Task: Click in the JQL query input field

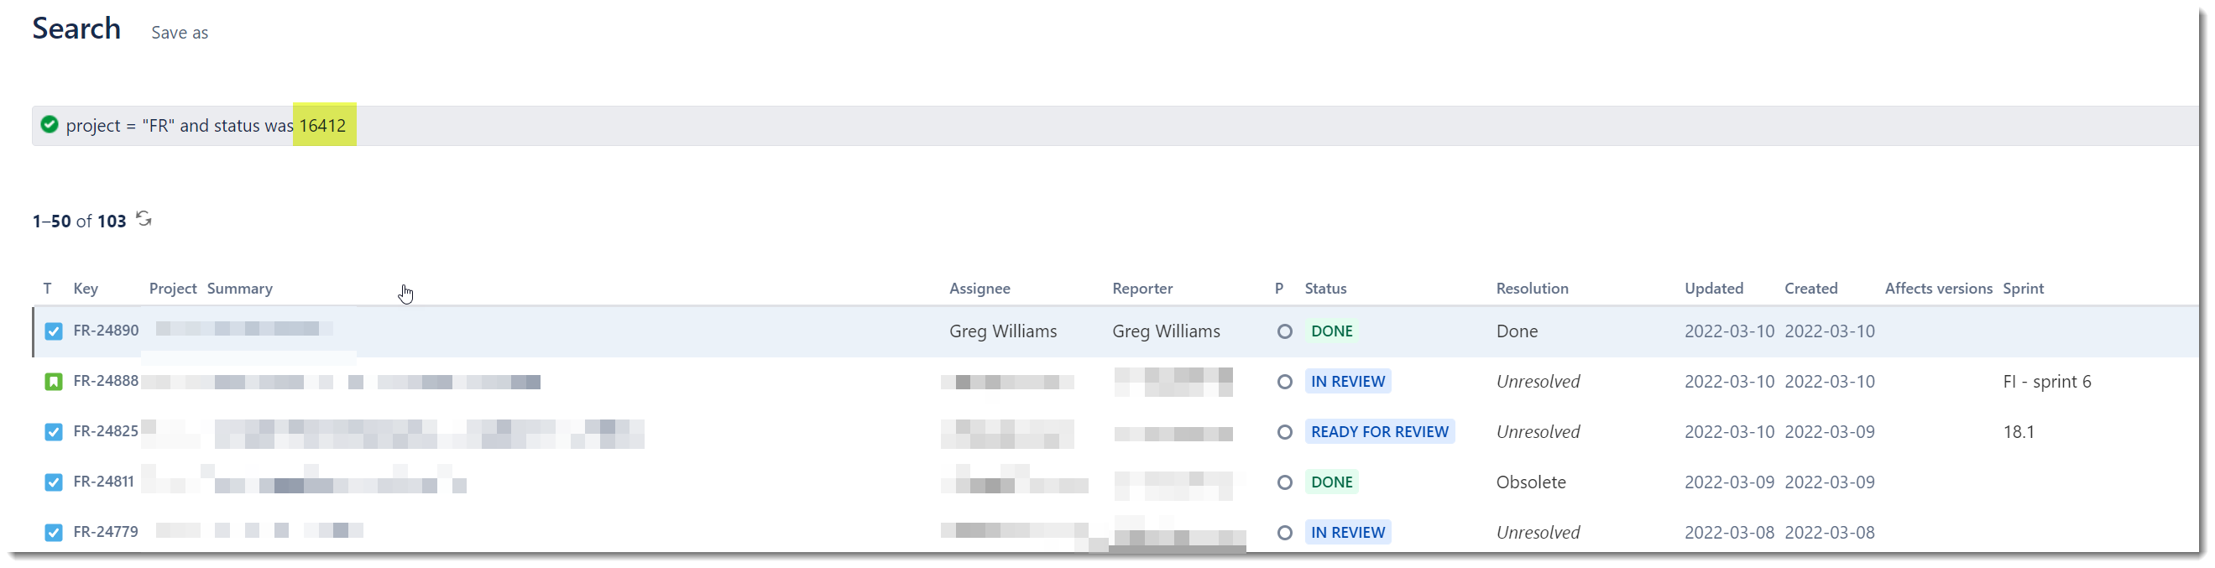Action: coord(1115,126)
